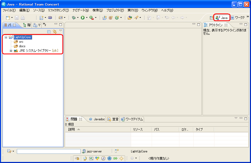Select the ワークアイテム tab

132,119
